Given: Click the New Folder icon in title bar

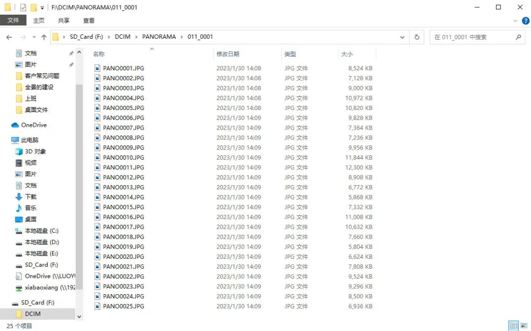Looking at the screenshot, I should tap(33, 7).
